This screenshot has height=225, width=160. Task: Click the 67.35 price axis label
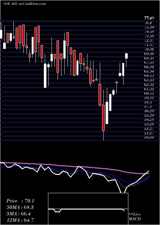149,63
